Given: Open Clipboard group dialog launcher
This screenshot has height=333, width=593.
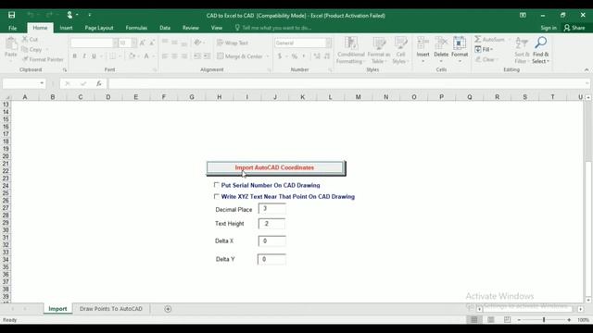Looking at the screenshot, I should point(65,70).
